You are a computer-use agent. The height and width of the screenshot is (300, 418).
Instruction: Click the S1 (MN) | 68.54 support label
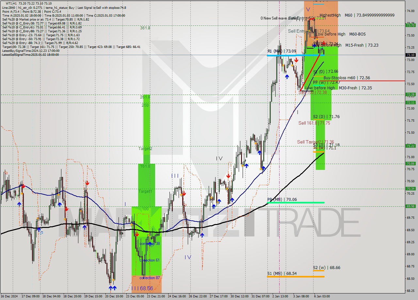[x=282, y=273]
